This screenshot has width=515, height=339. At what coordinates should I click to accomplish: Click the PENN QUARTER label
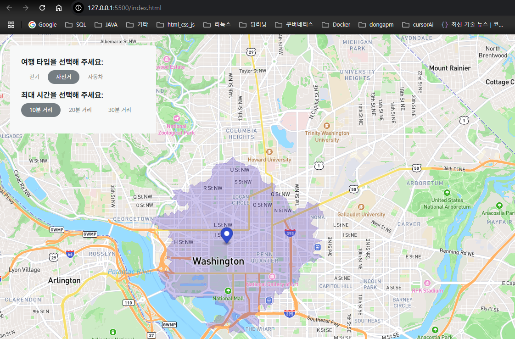265,257
